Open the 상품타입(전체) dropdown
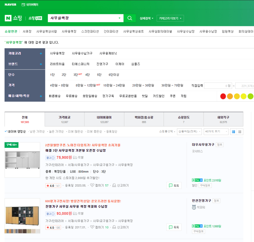This screenshot has height=242, width=254. point(189,132)
